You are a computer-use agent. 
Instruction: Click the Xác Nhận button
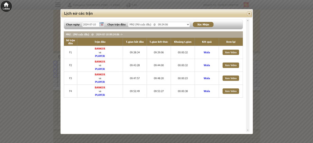[203, 25]
